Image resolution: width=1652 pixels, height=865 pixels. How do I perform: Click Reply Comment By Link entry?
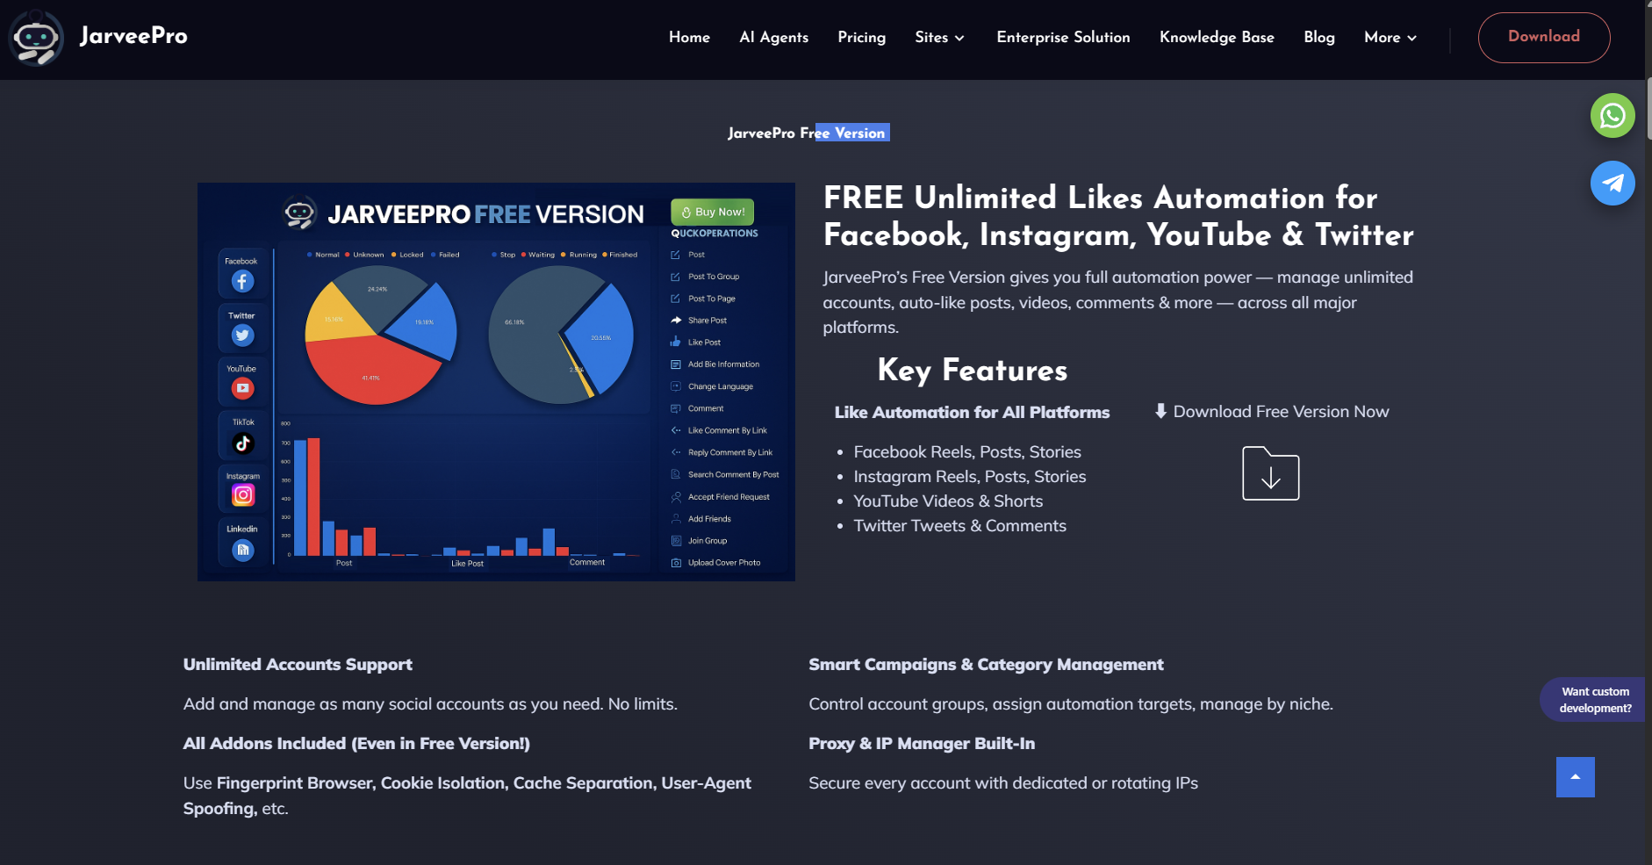[x=730, y=452]
